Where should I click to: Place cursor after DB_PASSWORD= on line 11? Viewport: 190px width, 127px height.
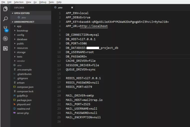[x=87, y=56]
